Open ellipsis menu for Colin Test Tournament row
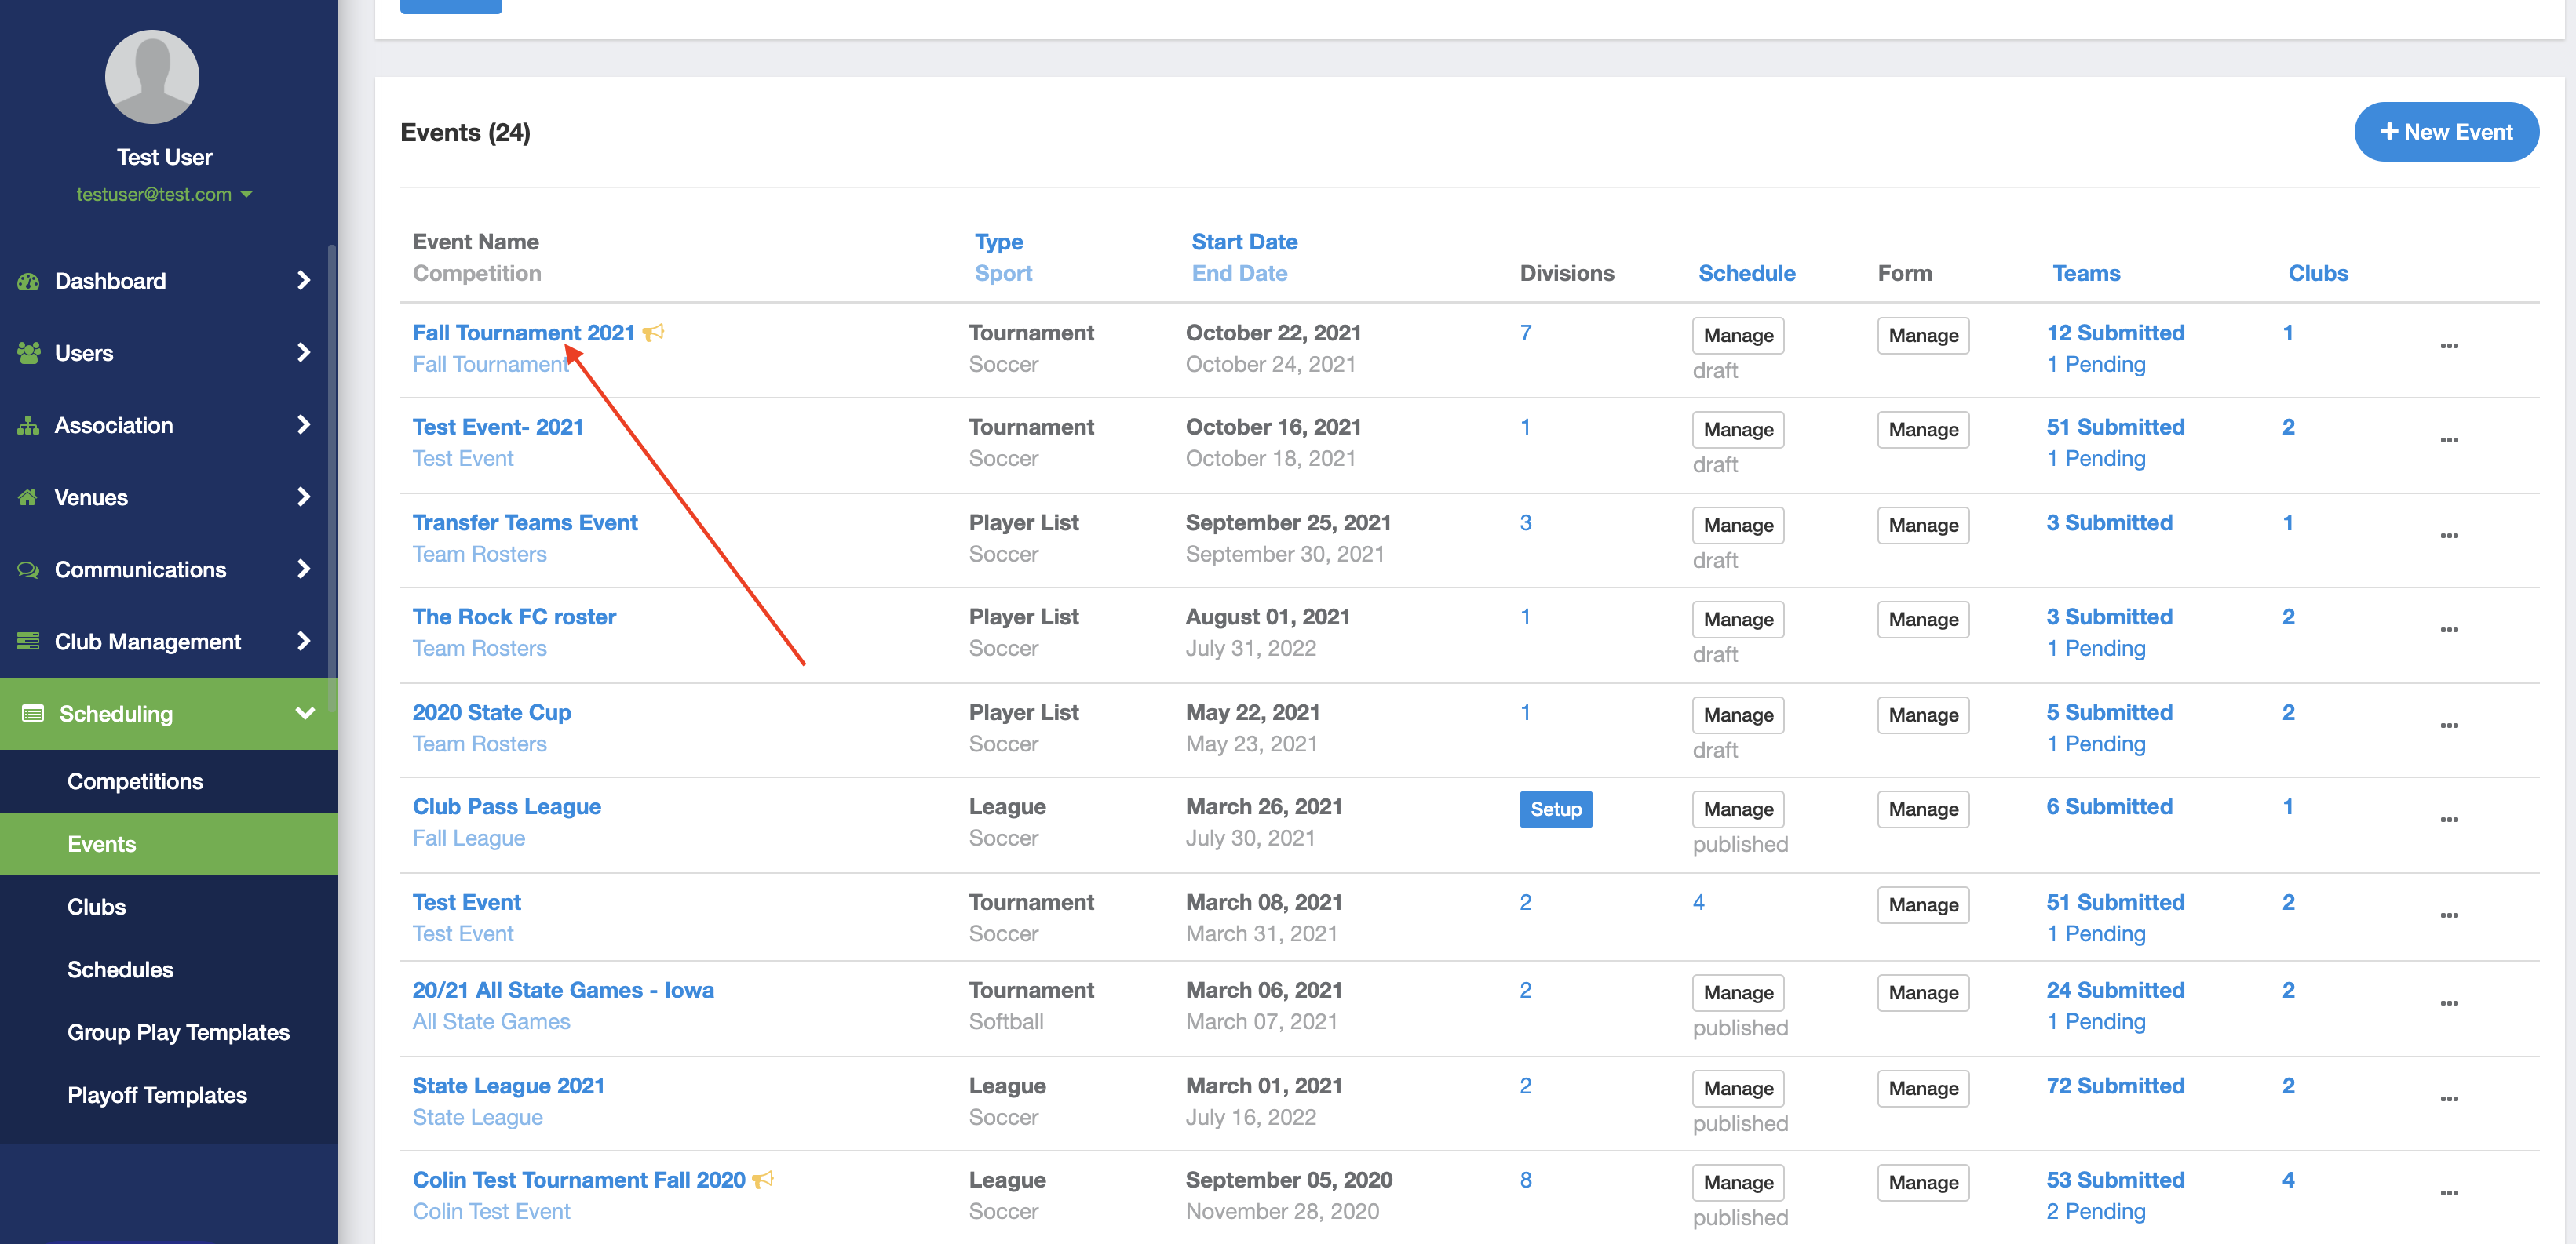Screen dimensions: 2576x1244 2449,1194
